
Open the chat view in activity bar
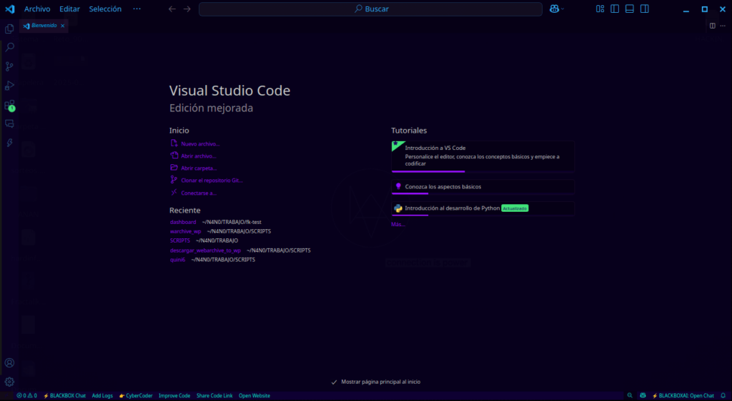tap(9, 124)
